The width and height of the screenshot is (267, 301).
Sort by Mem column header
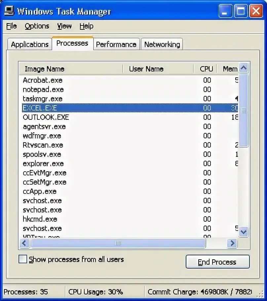click(228, 69)
